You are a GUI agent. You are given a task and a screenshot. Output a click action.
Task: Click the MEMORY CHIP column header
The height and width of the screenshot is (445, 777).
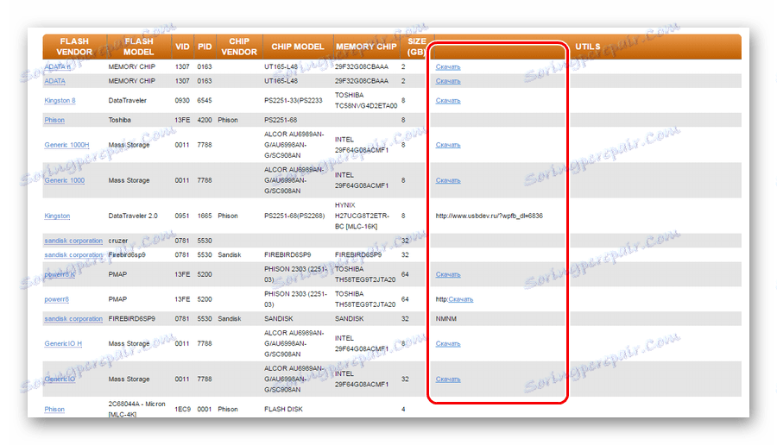point(366,47)
